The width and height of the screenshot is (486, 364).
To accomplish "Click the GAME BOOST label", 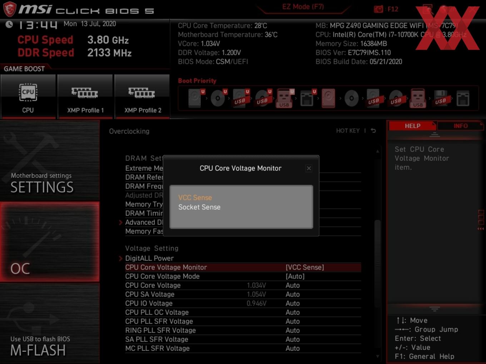I will click(x=24, y=69).
